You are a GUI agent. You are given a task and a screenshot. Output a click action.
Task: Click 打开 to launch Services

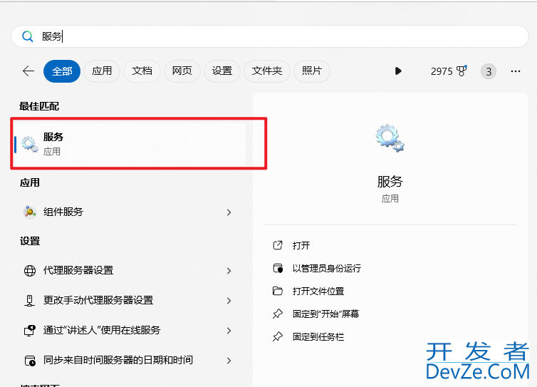301,245
